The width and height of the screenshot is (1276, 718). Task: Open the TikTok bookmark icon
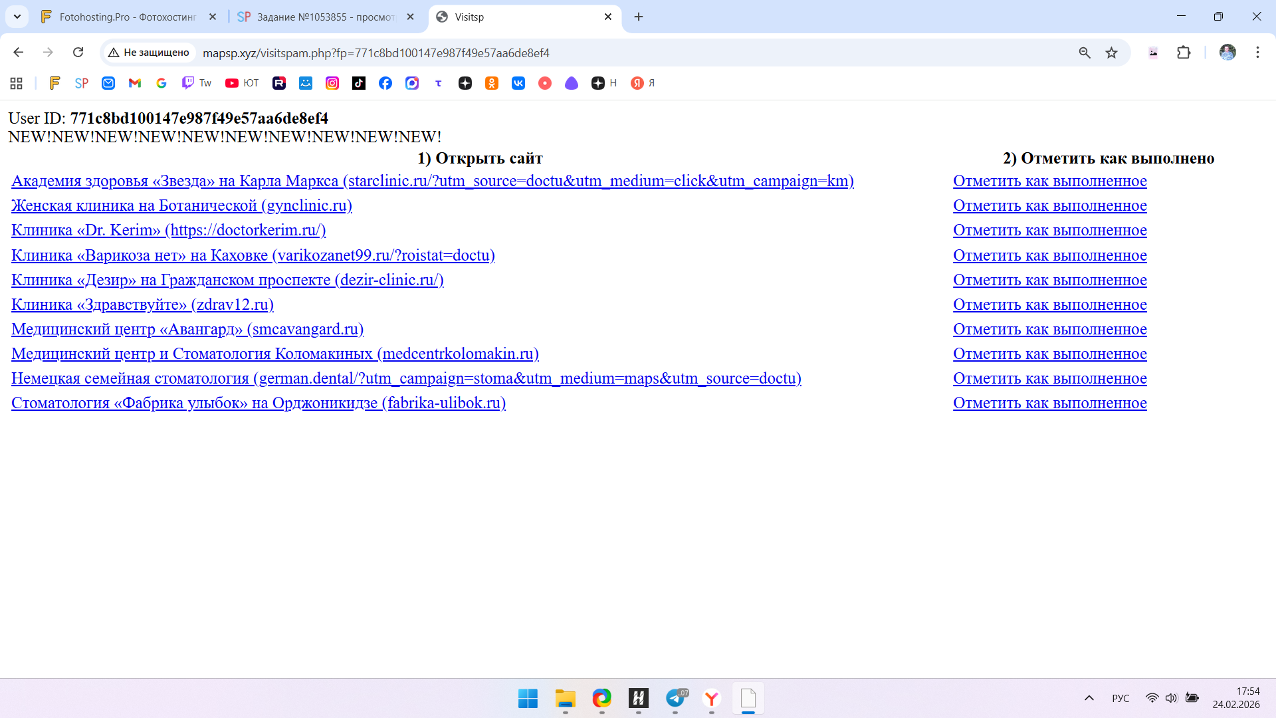[x=359, y=83]
